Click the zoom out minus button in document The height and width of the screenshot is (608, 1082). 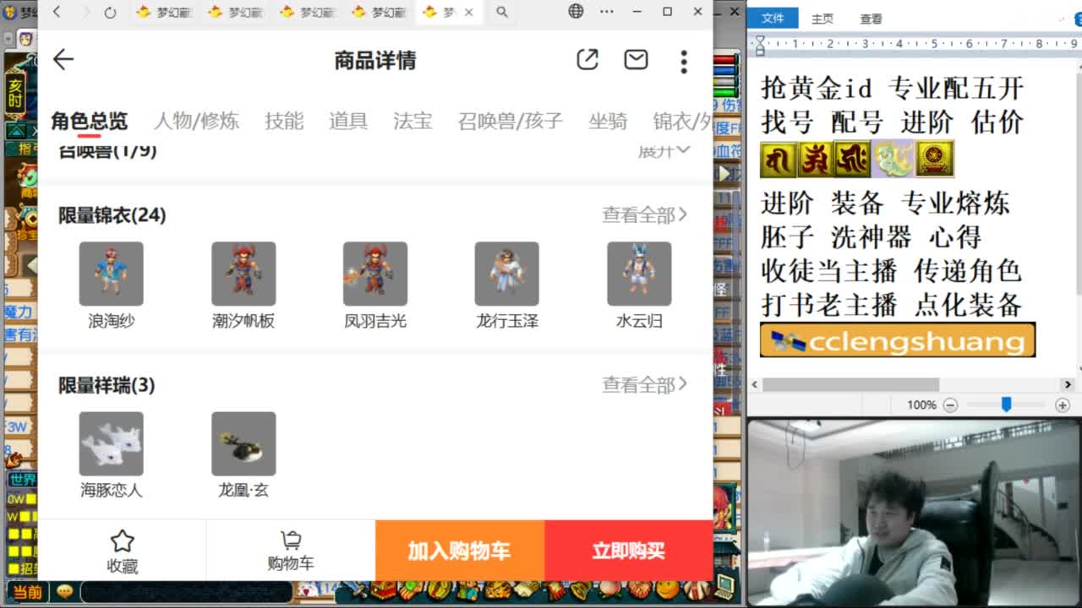950,405
